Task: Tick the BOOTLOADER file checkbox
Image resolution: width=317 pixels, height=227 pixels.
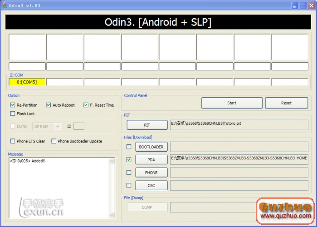Action: tap(129, 147)
